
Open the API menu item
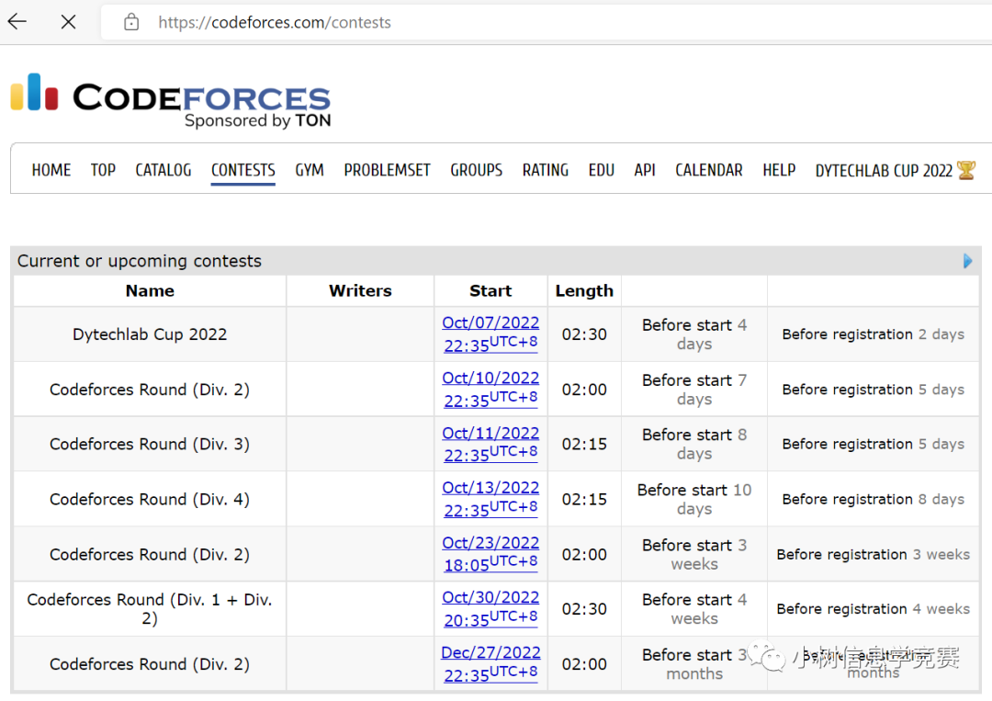(645, 170)
